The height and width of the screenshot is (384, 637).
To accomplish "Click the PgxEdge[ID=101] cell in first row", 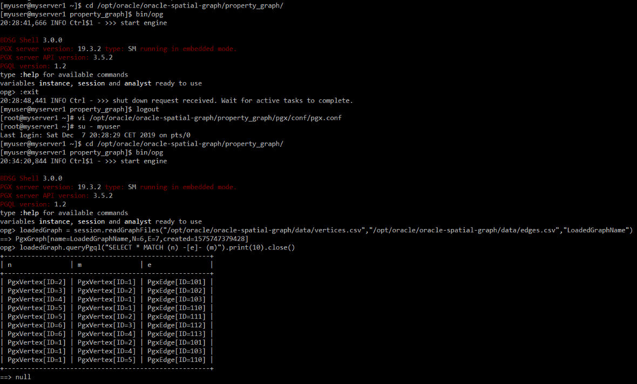I will coord(177,282).
